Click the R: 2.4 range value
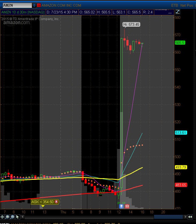Image resolution: width=196 pixels, height=224 pixels. [x=148, y=12]
